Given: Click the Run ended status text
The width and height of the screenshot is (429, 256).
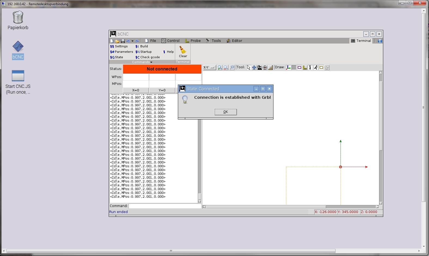Looking at the screenshot, I should coord(118,212).
